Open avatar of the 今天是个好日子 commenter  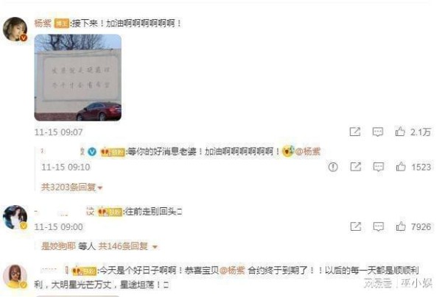15,276
